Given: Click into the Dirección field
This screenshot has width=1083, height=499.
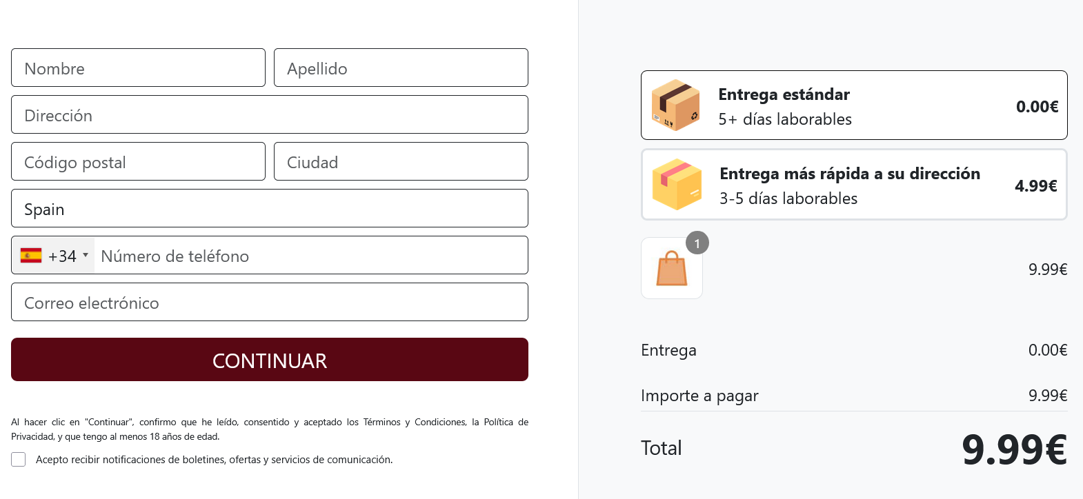Looking at the screenshot, I should (x=270, y=114).
